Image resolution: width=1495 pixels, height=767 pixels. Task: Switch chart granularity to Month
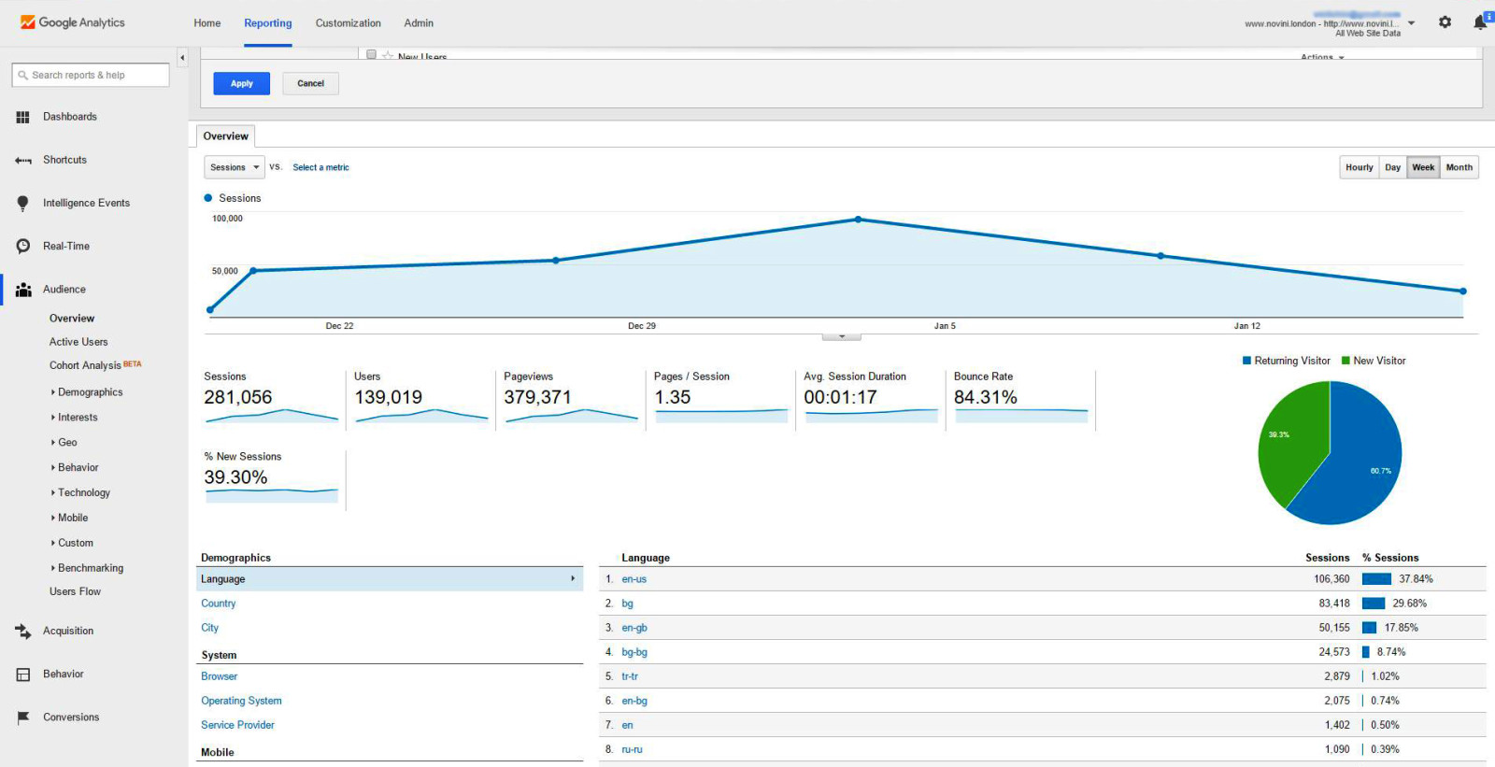1459,168
